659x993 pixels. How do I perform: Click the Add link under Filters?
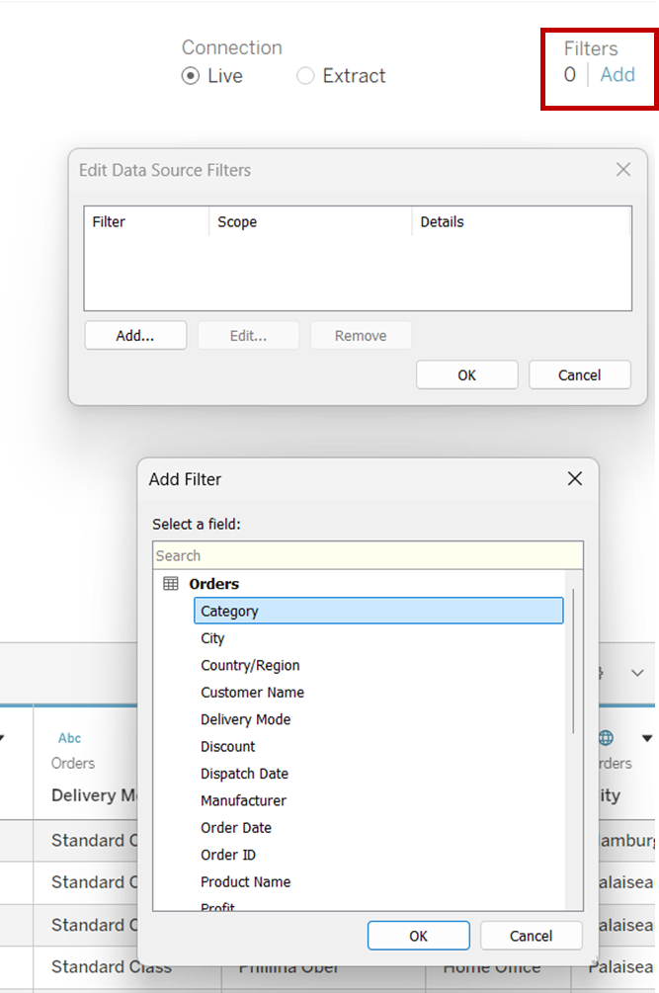(x=618, y=75)
